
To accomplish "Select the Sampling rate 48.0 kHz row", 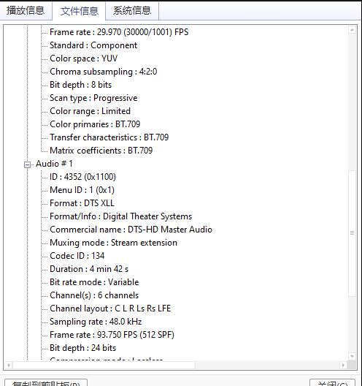I will point(96,322).
